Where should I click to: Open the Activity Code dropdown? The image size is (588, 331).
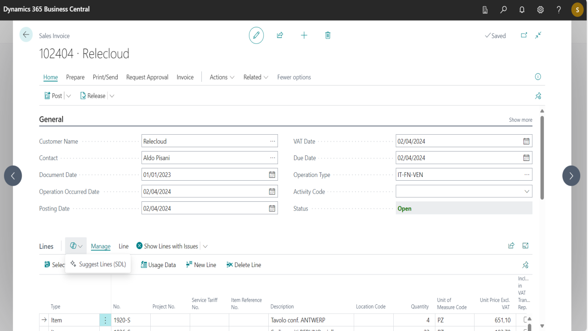coord(526,192)
